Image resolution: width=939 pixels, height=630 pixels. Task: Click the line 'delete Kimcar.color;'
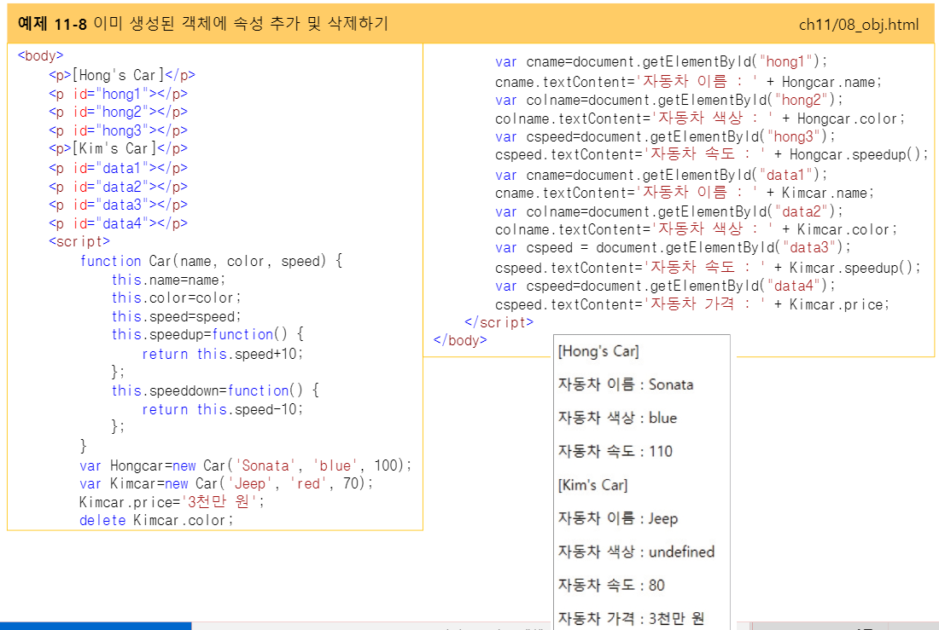click(x=156, y=521)
